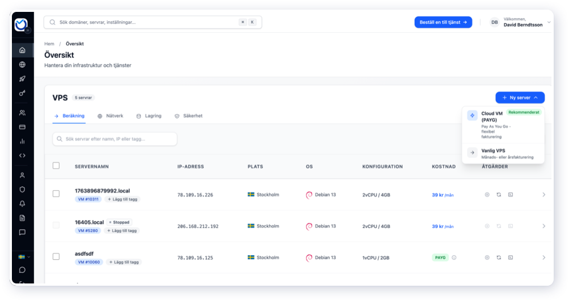Image resolution: width=569 pixels, height=301 pixels.
Task: Open server name 16405.local
Action: point(90,222)
